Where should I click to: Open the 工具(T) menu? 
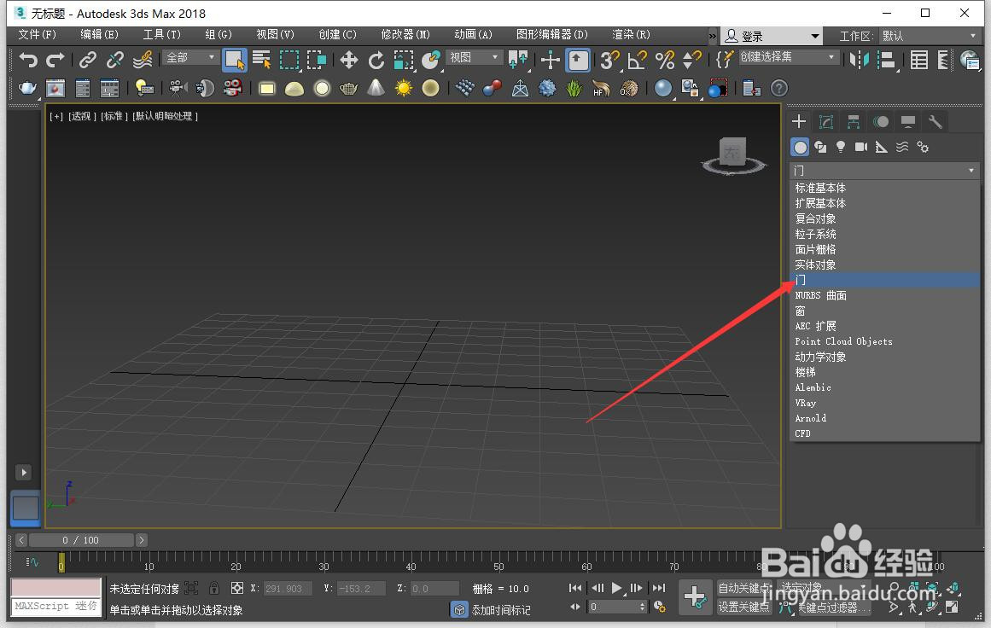(x=162, y=34)
